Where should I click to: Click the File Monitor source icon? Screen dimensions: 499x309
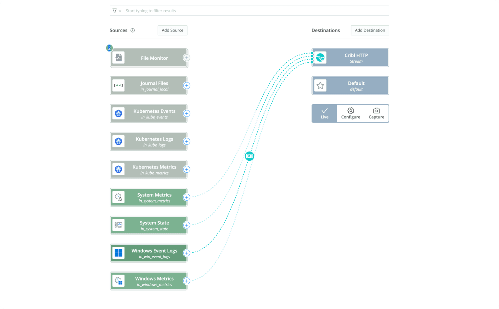point(119,58)
